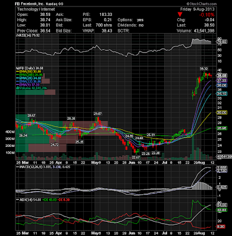Image resolution: width=232 pixels, height=236 pixels.
Task: Click the green 26.96 price axis tag
Action: point(221,128)
